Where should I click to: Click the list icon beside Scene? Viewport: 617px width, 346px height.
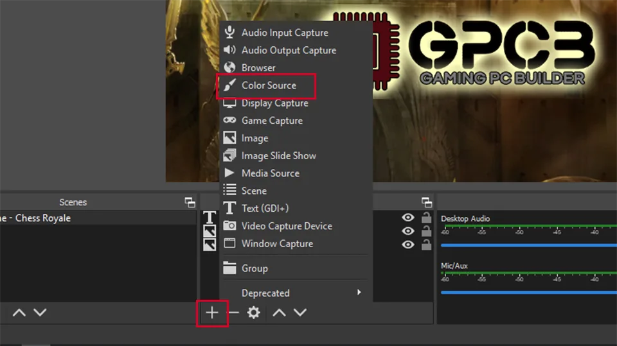click(229, 190)
